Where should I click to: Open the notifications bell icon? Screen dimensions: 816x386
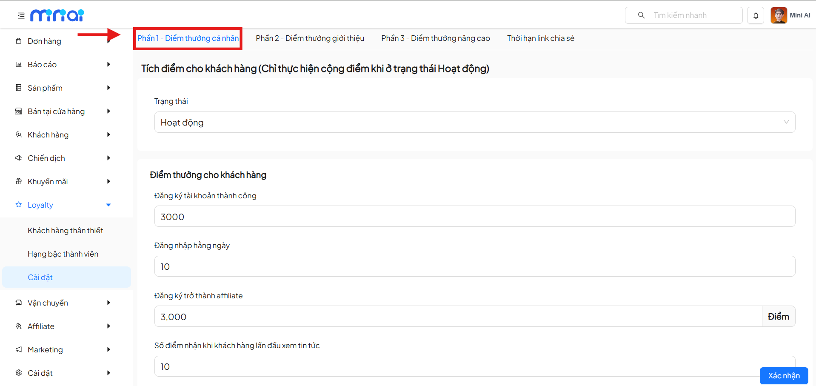(756, 16)
